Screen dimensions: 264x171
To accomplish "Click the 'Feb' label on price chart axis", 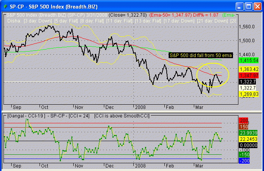I will 170,107.
